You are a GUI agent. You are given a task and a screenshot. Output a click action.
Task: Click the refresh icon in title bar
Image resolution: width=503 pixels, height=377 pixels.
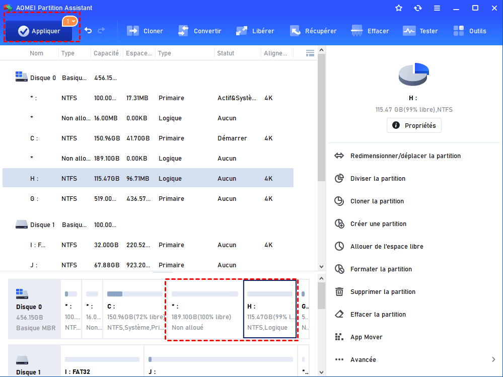coord(418,8)
